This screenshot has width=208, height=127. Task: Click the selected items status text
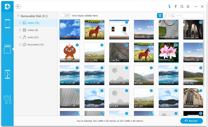tap(110, 121)
